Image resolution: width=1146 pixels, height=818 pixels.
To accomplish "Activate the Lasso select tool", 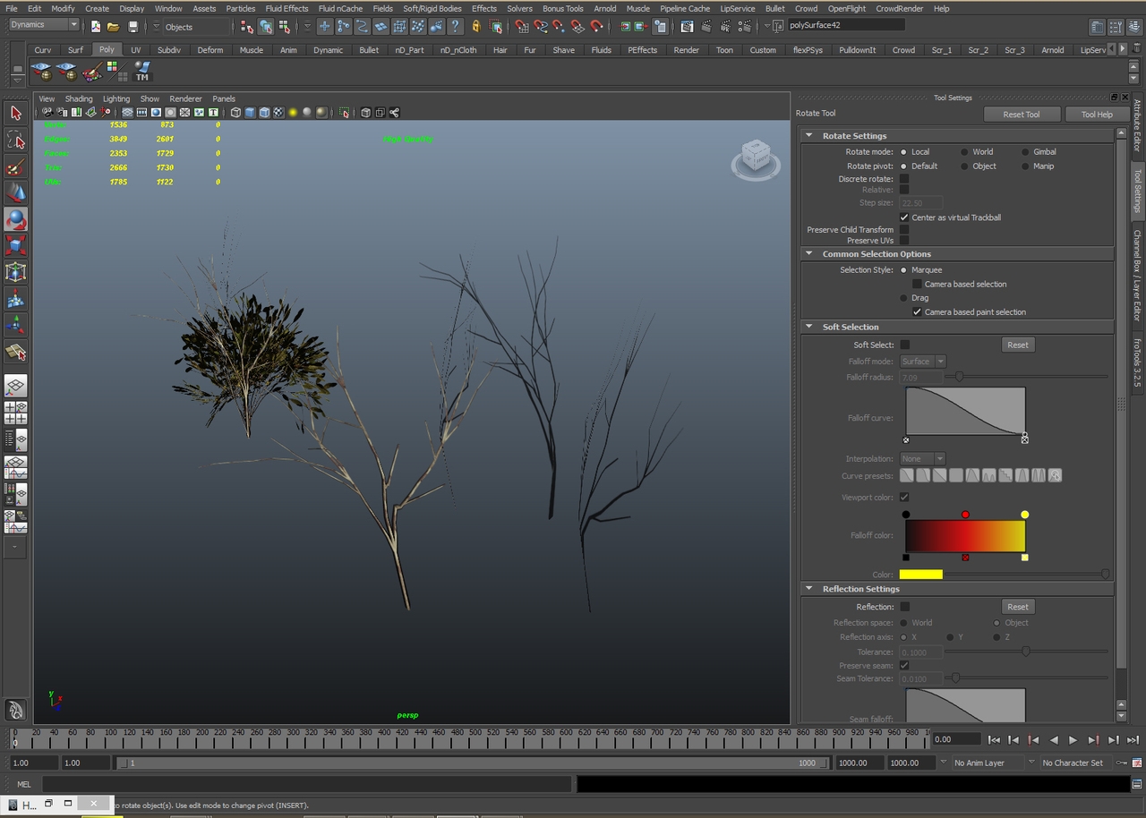I will (x=15, y=140).
